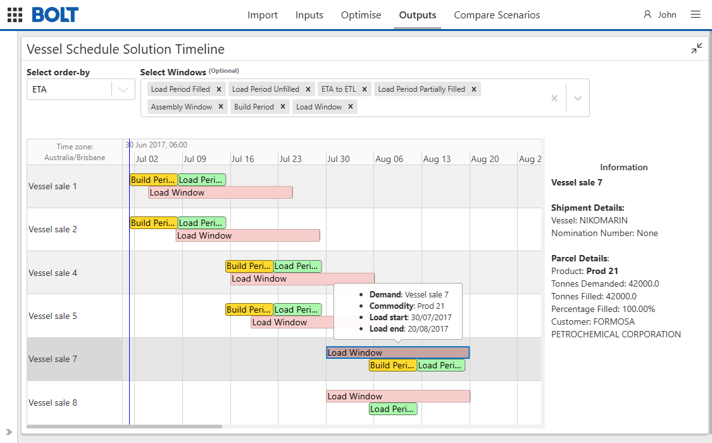This screenshot has height=443, width=712.
Task: Select Vessel sale 1 Load Period bar
Action: point(202,180)
